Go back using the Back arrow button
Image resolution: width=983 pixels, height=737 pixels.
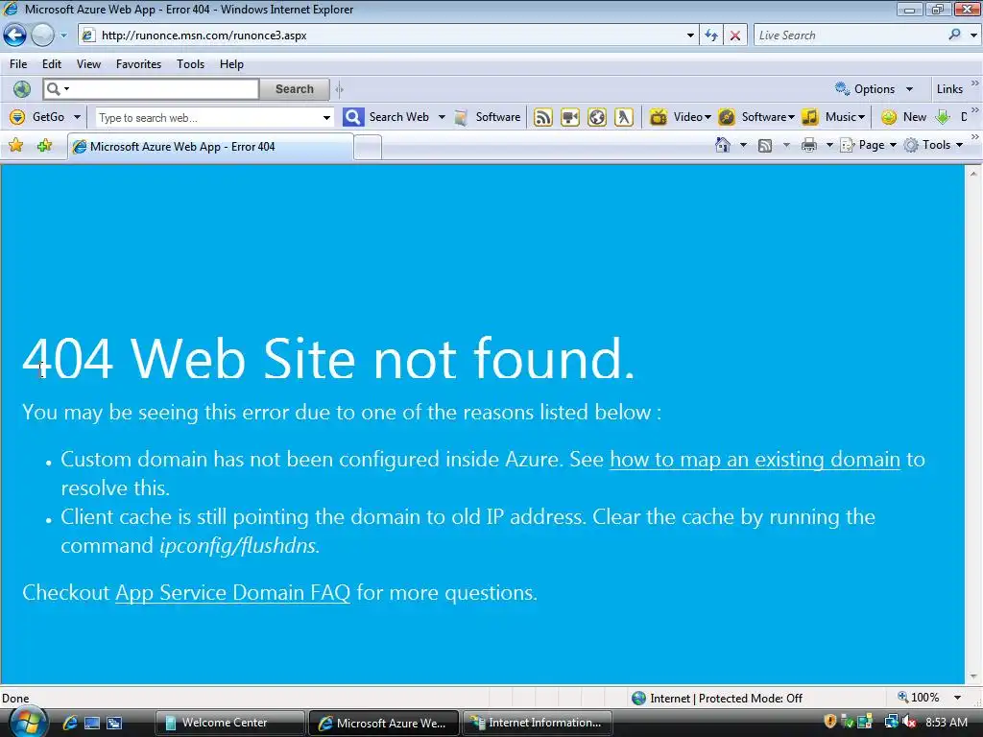(15, 36)
